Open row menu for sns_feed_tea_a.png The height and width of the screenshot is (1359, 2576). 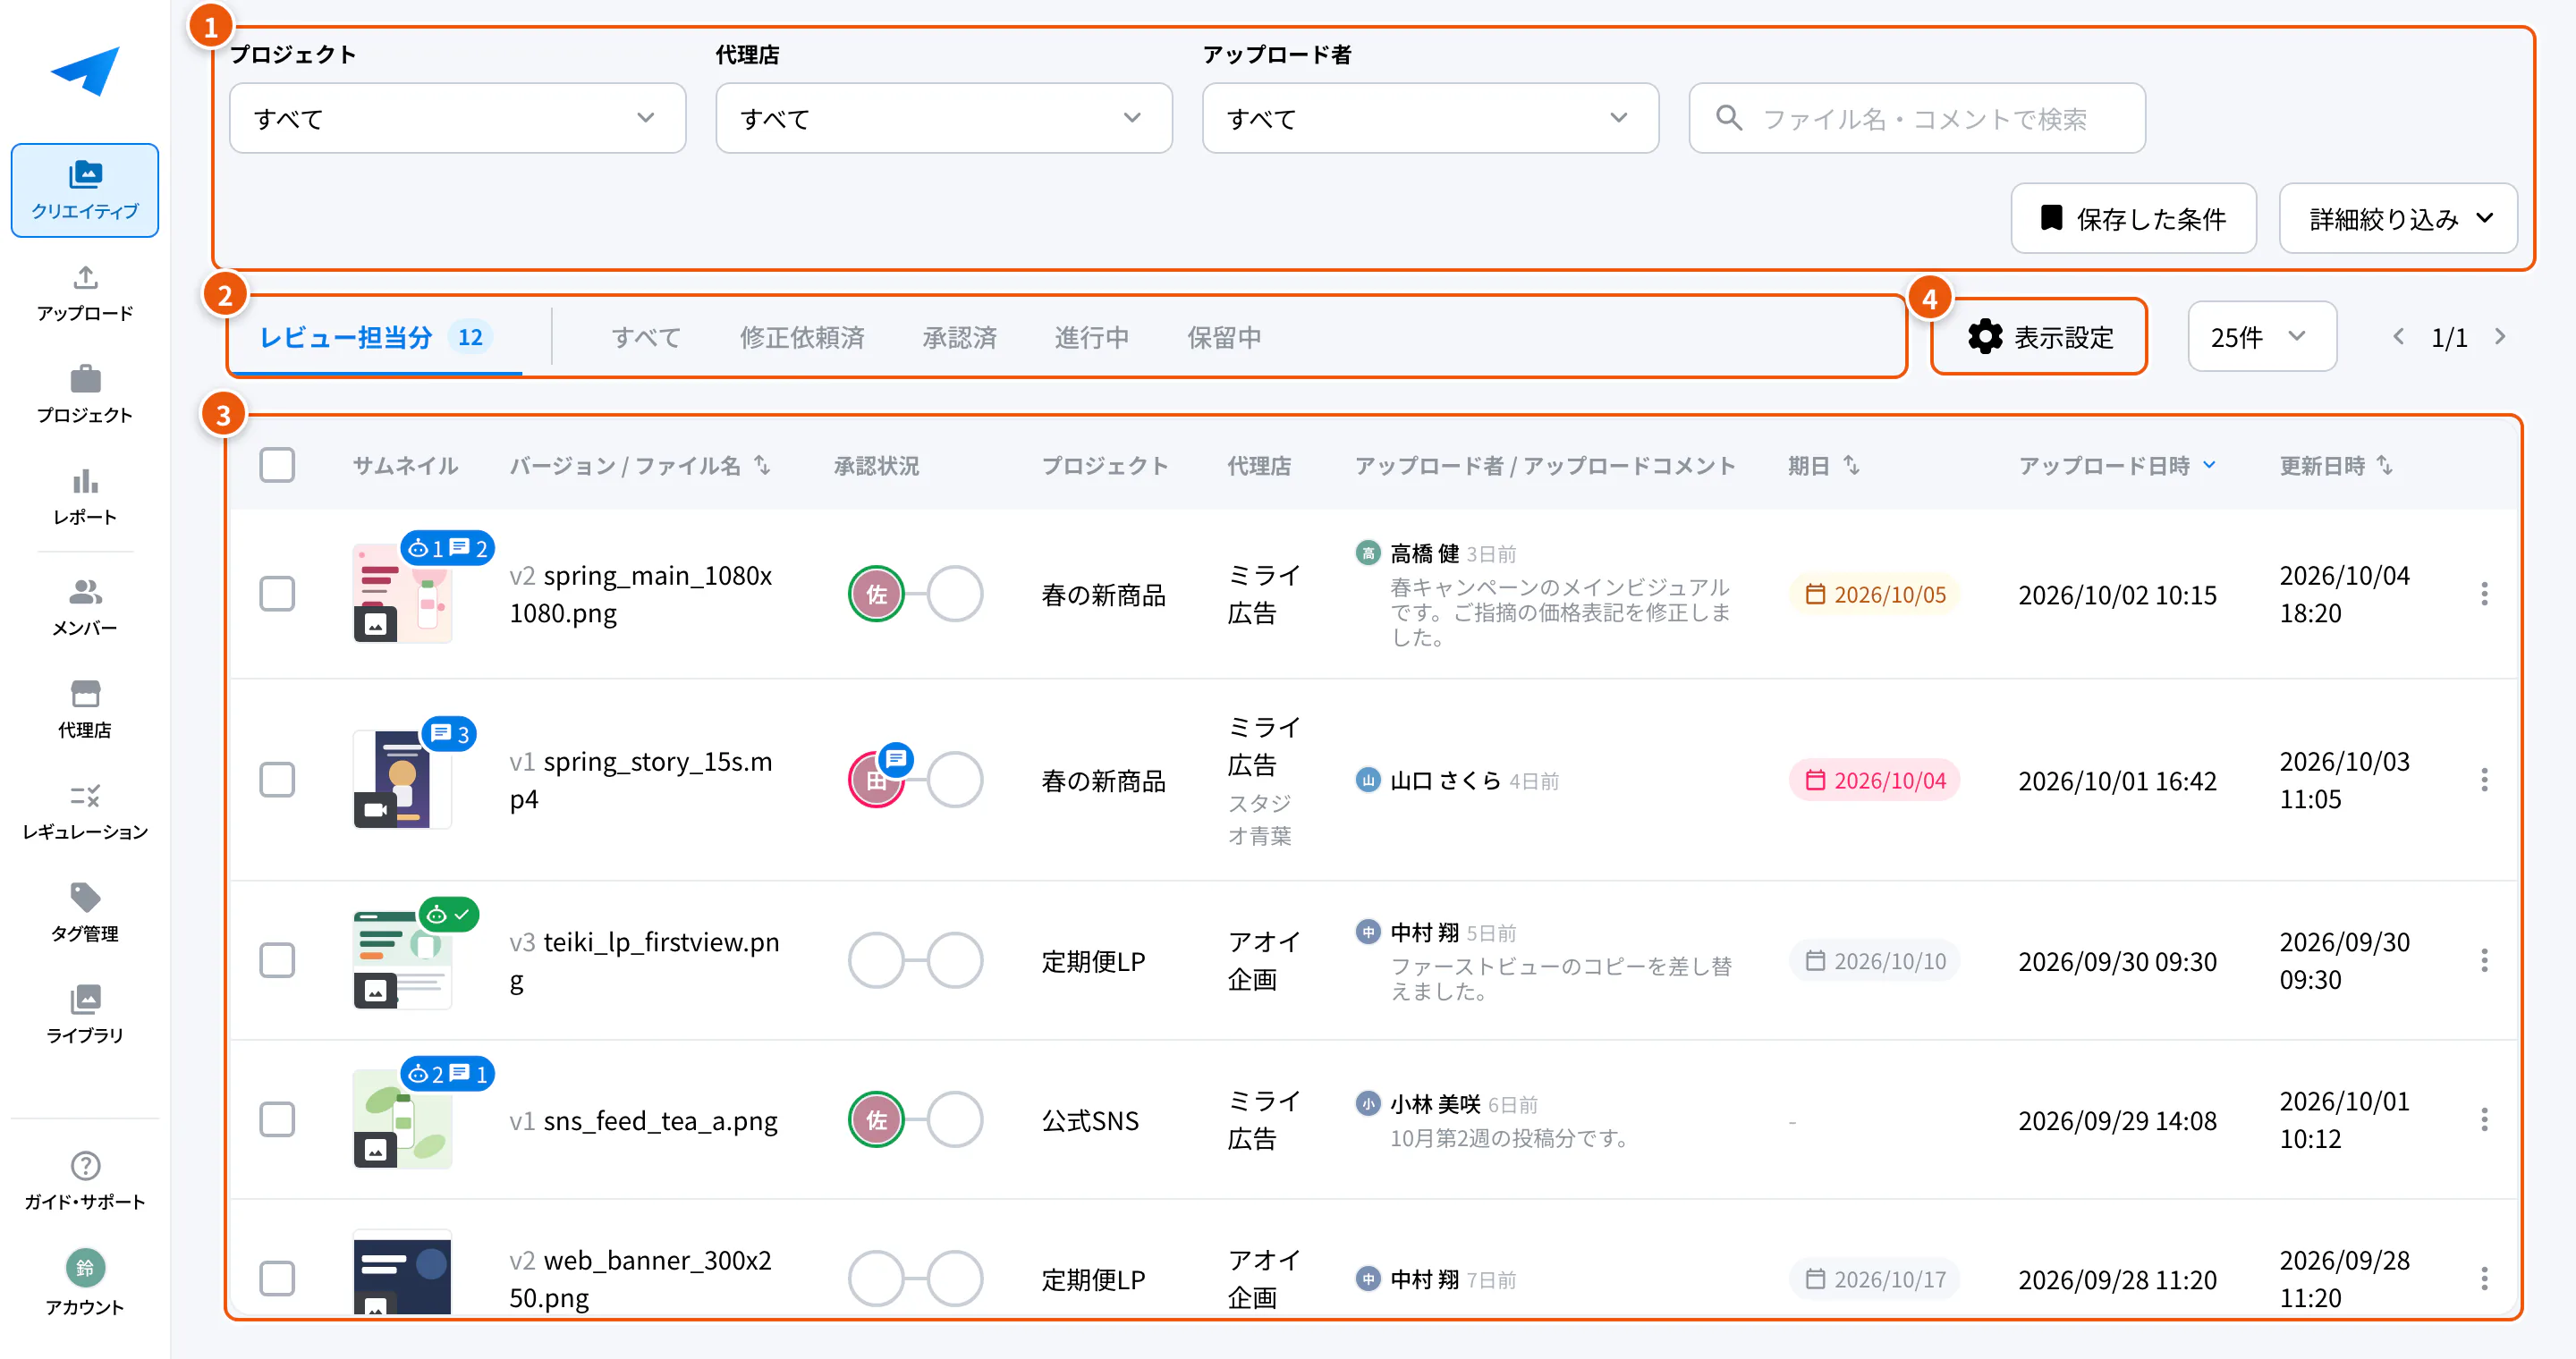2484,1119
